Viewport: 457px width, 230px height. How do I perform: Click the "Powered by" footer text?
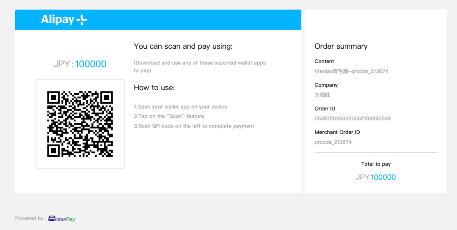click(29, 219)
